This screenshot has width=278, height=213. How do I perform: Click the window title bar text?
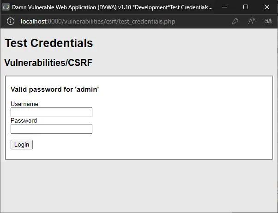pos(112,7)
